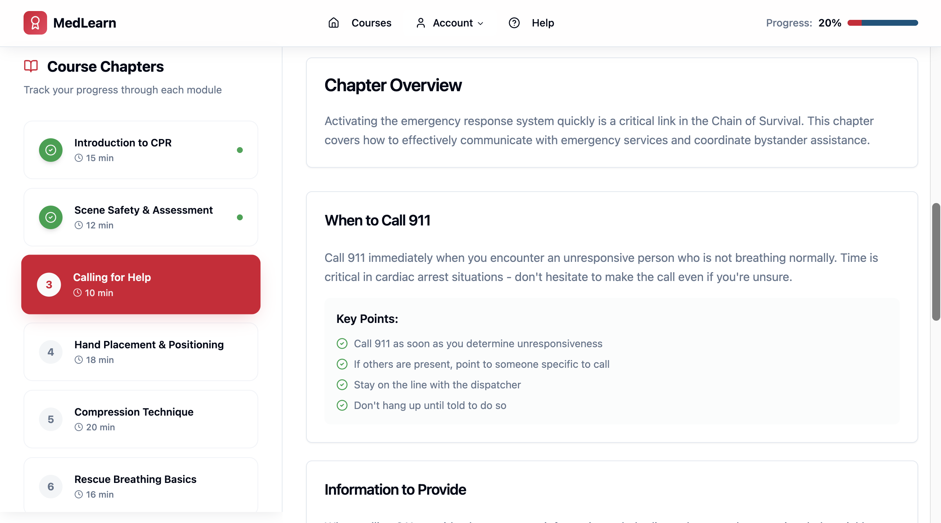
Task: Click the vertical page scrollbar thumb
Action: tap(936, 261)
